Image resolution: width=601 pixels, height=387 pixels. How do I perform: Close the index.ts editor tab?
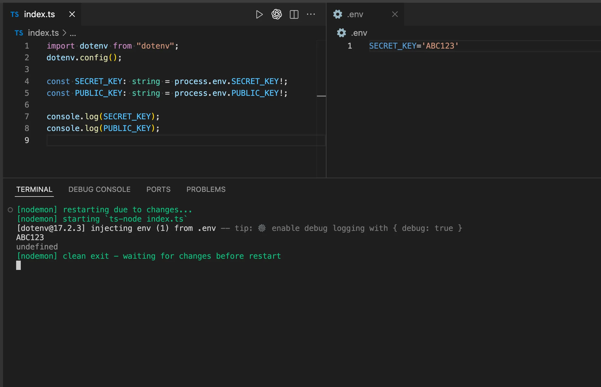pyautogui.click(x=72, y=14)
